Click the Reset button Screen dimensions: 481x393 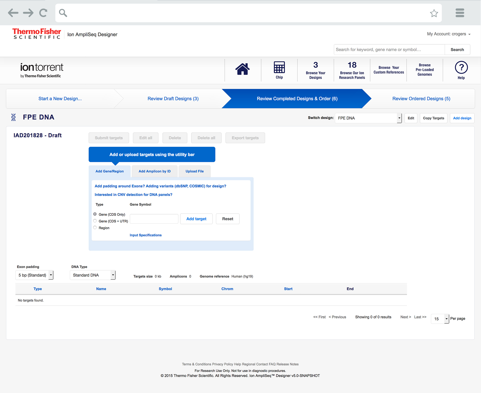tap(228, 219)
